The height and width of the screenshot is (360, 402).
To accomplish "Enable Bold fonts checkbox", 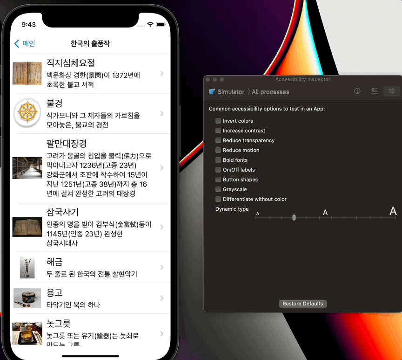I will (218, 160).
